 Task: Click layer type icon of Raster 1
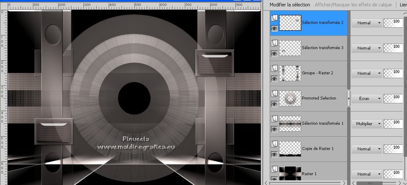pos(274,169)
